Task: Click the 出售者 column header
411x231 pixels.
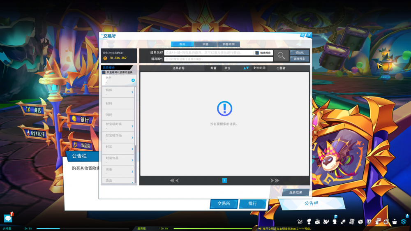Action: tap(281, 68)
